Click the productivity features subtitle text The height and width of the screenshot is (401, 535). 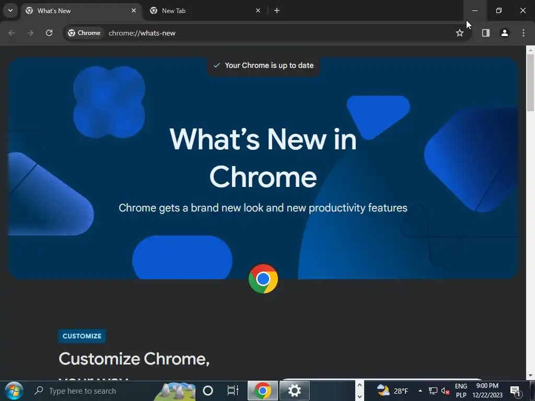coord(263,208)
